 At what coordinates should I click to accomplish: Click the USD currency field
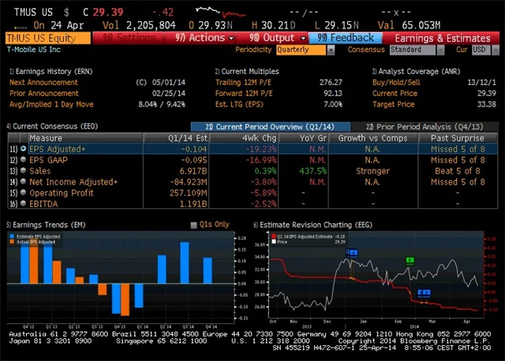[481, 50]
